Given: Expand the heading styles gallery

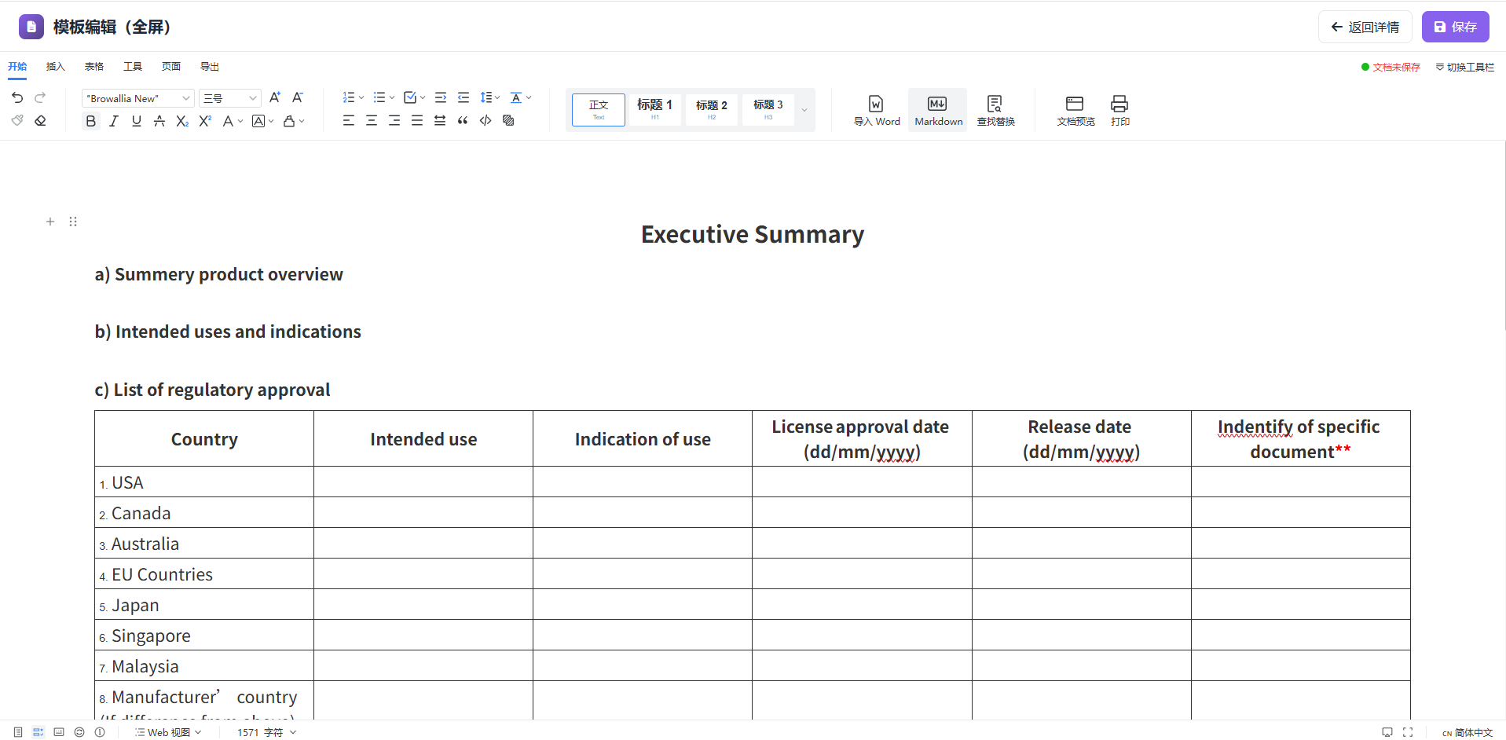Looking at the screenshot, I should click(804, 110).
